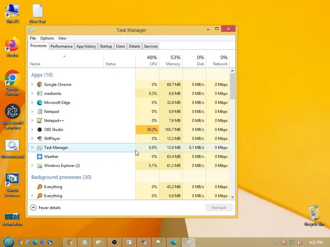Screen dimensions: 330x247
Task: Click the File Explorer taskbar button
Action: coord(98,242)
